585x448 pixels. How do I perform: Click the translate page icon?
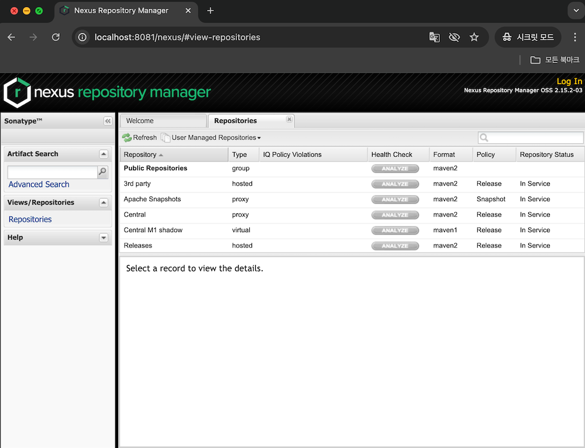434,37
